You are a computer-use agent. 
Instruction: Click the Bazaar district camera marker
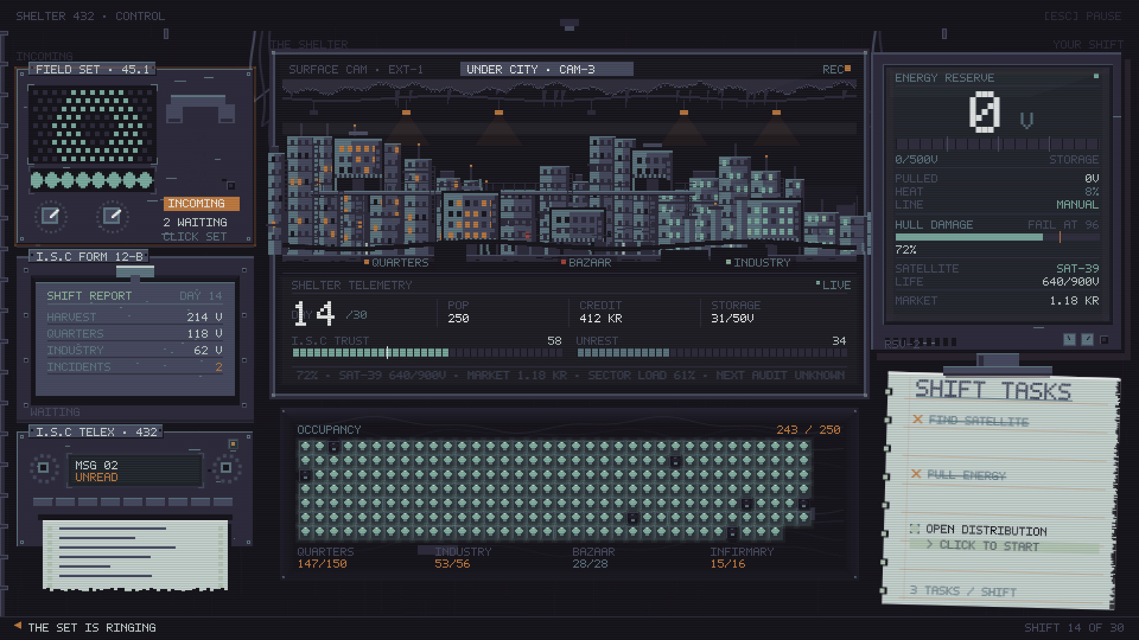point(586,263)
